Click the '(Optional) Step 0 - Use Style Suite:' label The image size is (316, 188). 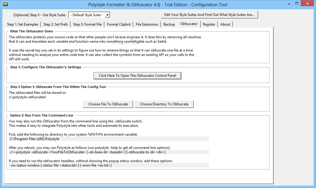click(x=39, y=15)
